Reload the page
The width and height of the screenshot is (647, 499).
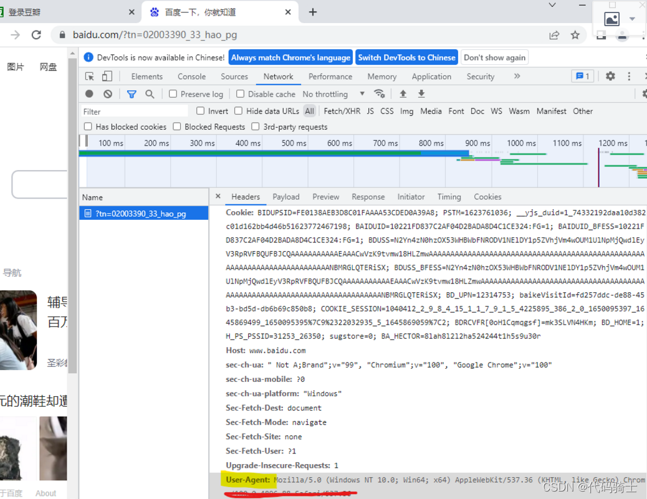tap(36, 35)
